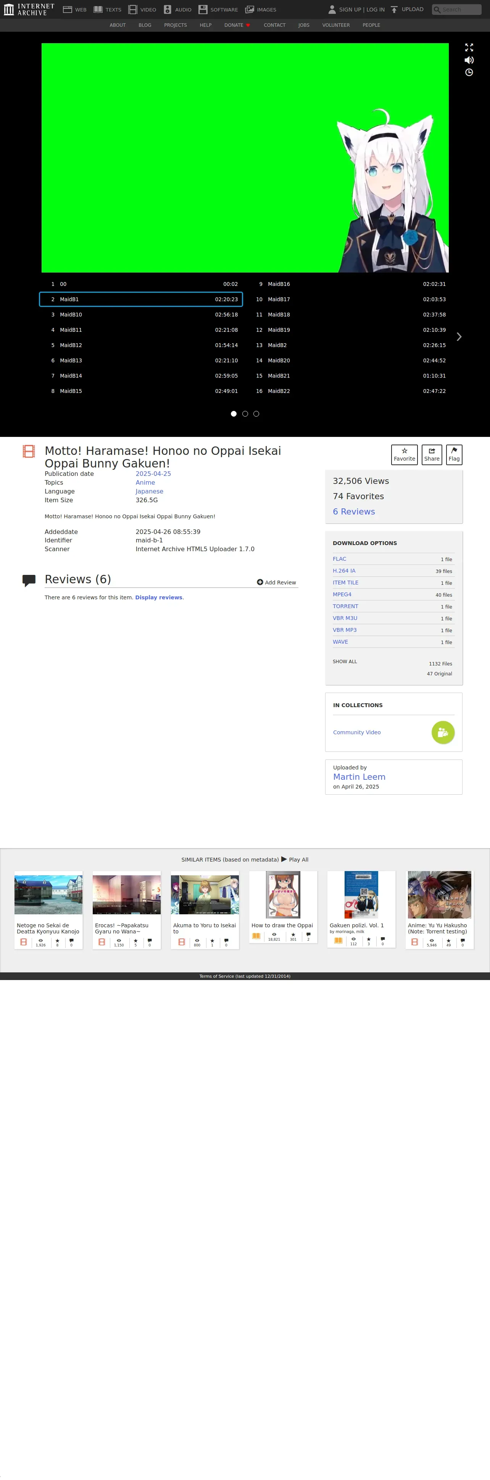
Task: Open the Blog menu item
Action: pos(145,25)
